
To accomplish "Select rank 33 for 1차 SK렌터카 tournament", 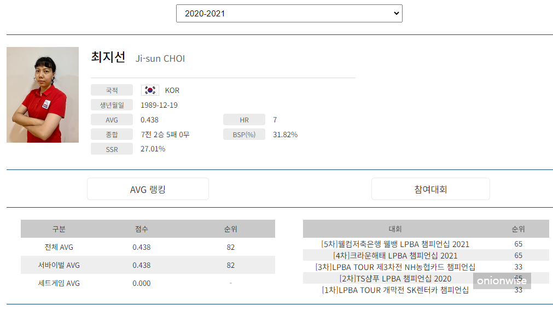I will pos(519,290).
